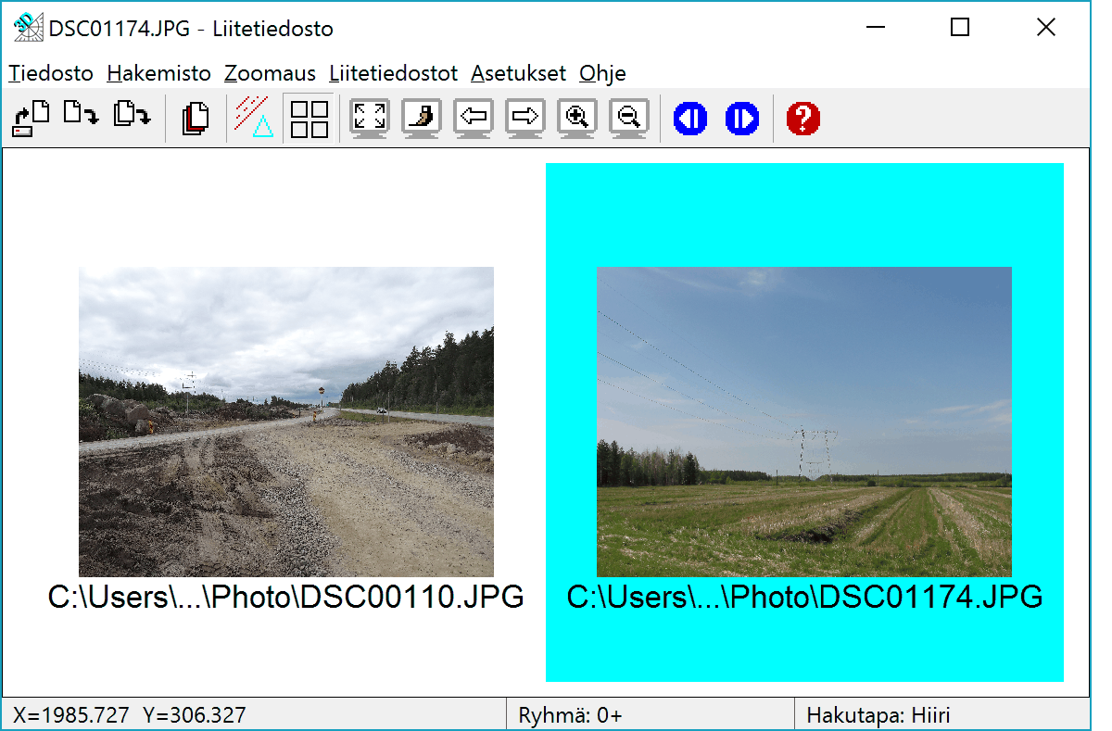Open the Asetukset menu
Image resolution: width=1112 pixels, height=731 pixels.
coord(518,73)
